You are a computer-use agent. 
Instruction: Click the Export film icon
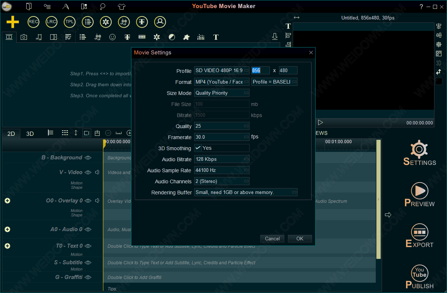point(420,232)
